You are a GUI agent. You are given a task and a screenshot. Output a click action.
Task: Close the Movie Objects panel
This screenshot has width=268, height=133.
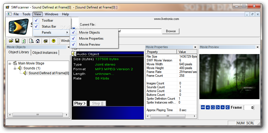tap(69, 47)
